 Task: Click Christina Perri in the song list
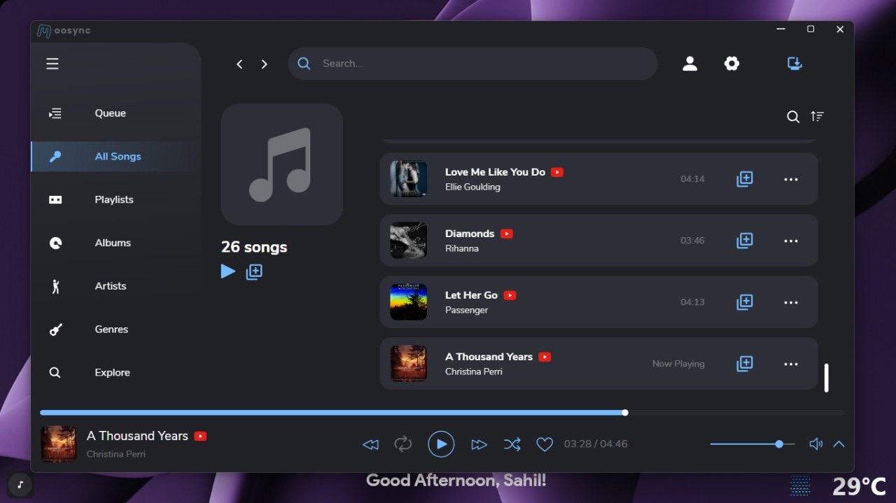coord(474,371)
